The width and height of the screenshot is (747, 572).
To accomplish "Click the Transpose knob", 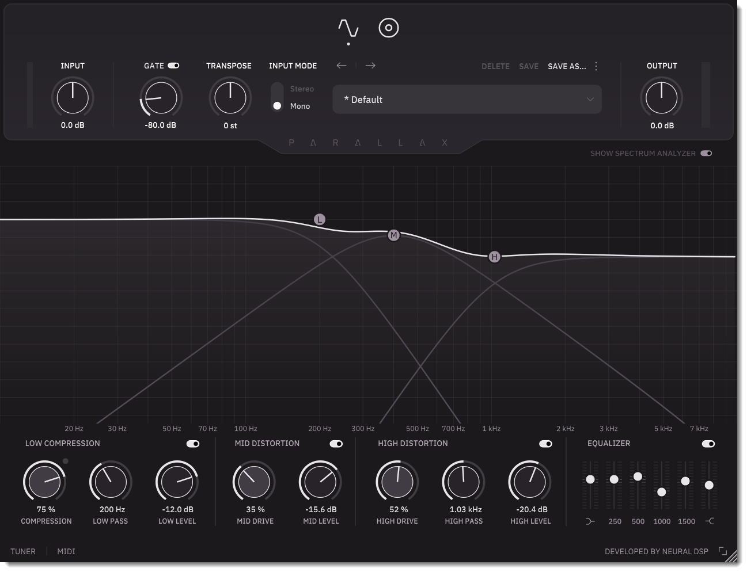I will tap(230, 98).
